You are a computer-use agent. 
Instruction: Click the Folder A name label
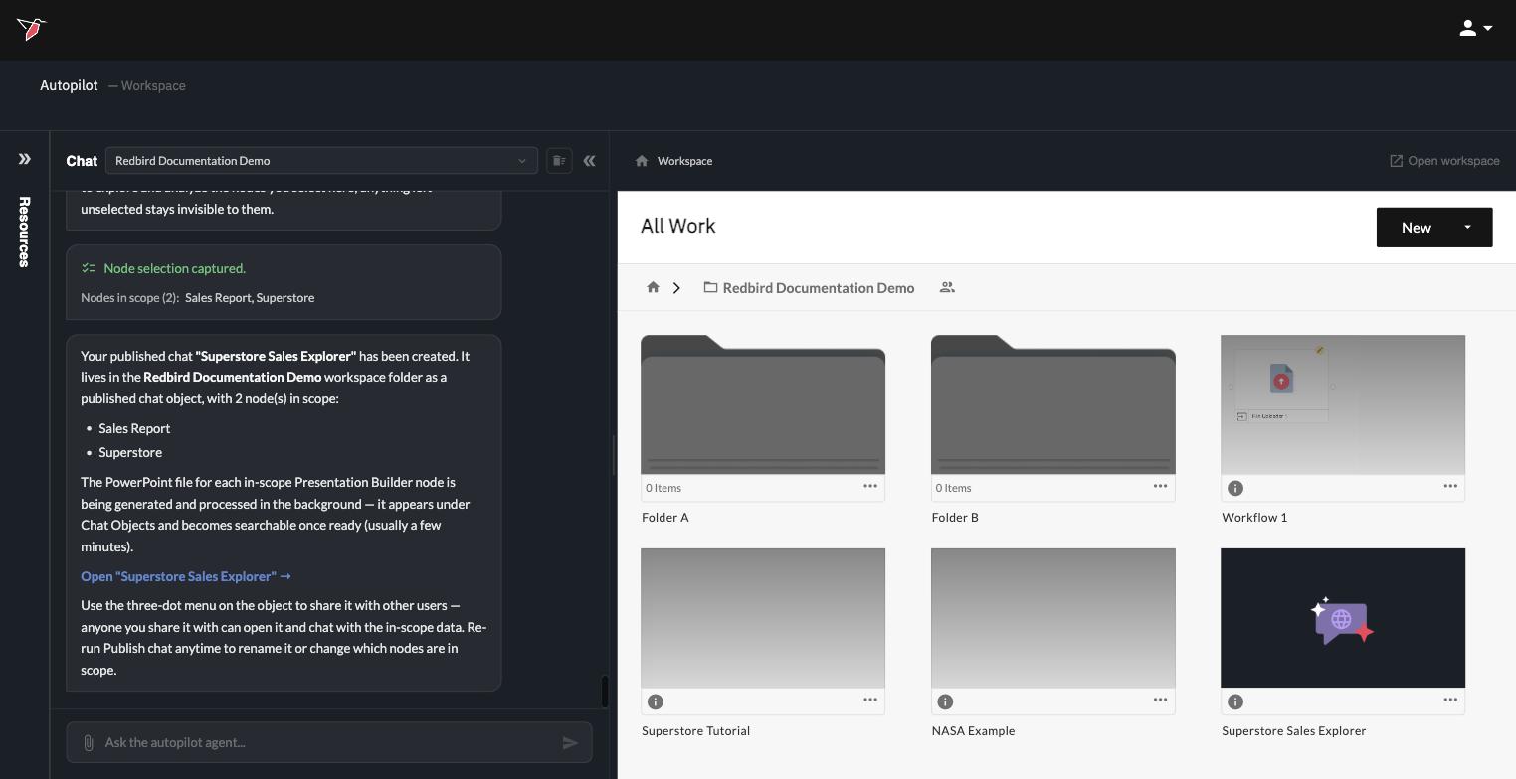[665, 518]
